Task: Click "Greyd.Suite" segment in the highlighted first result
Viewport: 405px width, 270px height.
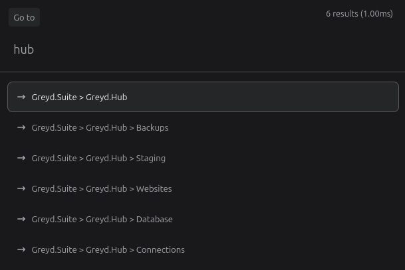Action: (54, 97)
